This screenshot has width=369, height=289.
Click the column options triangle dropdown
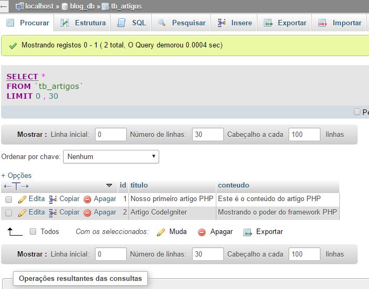click(109, 185)
